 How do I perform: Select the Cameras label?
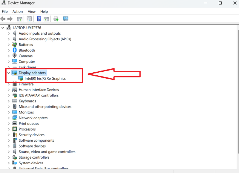tap(26, 56)
